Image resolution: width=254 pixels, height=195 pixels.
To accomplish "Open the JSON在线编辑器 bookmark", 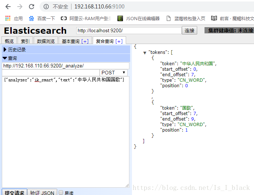I will tap(139, 18).
